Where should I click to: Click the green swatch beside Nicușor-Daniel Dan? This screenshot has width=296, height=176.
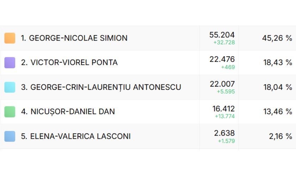click(x=10, y=112)
